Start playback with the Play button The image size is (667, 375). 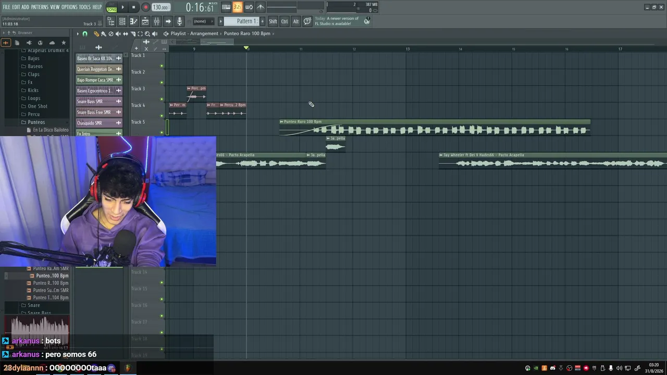click(x=123, y=7)
